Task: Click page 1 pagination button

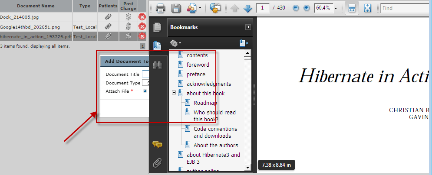Action: pos(143,46)
